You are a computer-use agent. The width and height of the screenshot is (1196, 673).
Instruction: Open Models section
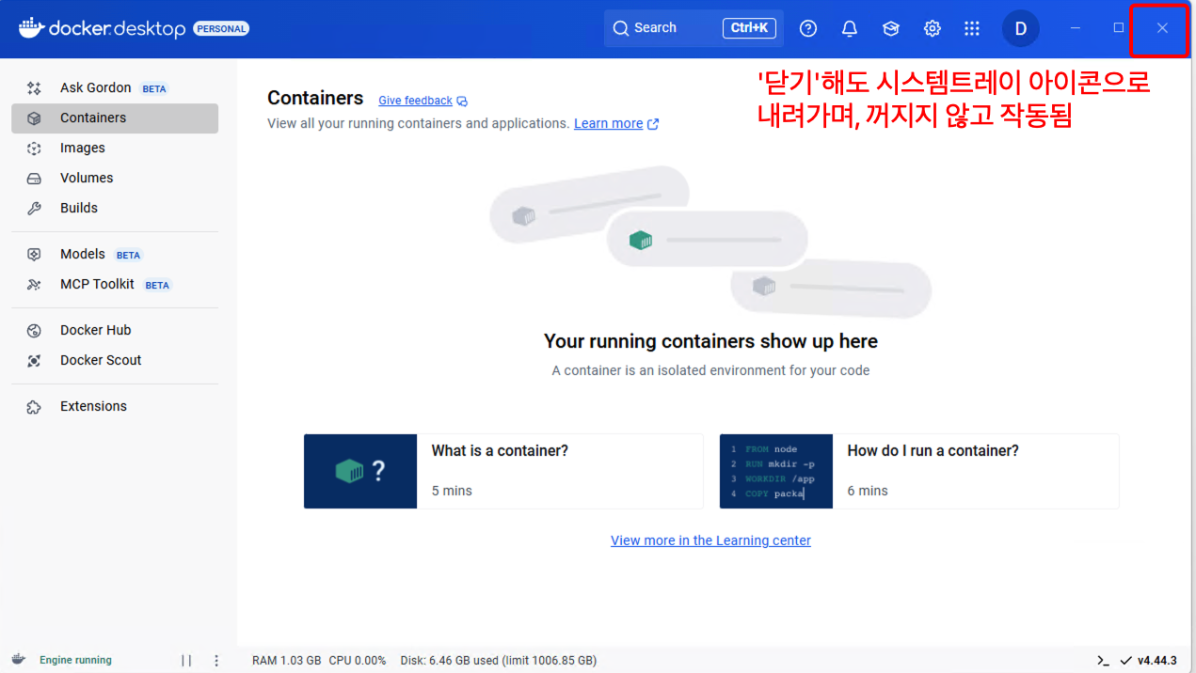click(x=115, y=254)
